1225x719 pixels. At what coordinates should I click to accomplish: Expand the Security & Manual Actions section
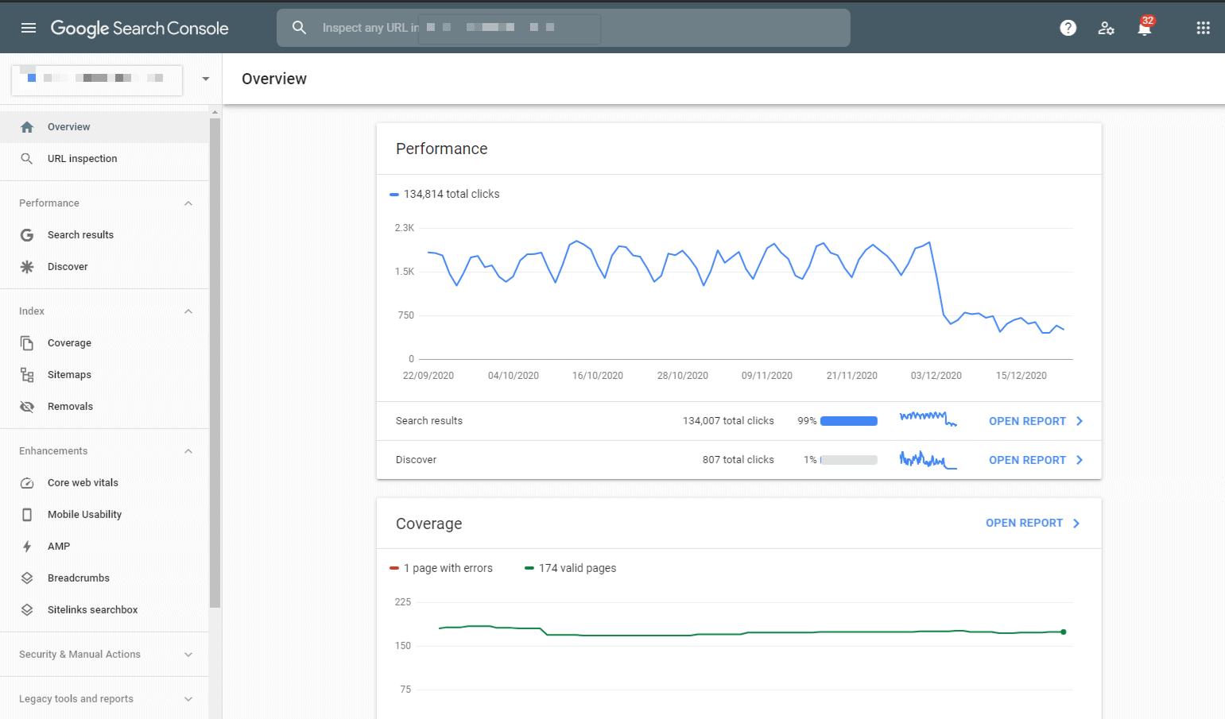coord(188,654)
